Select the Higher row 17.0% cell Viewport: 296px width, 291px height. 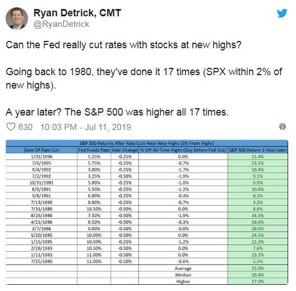[258, 281]
